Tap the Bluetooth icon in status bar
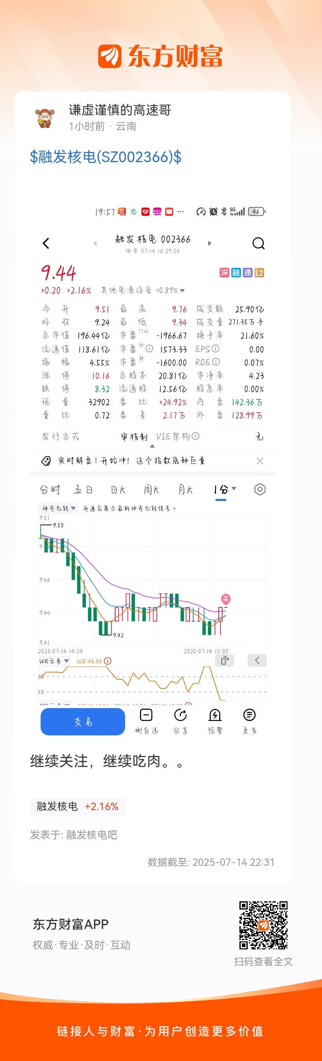This screenshot has width=322, height=1061. click(224, 212)
